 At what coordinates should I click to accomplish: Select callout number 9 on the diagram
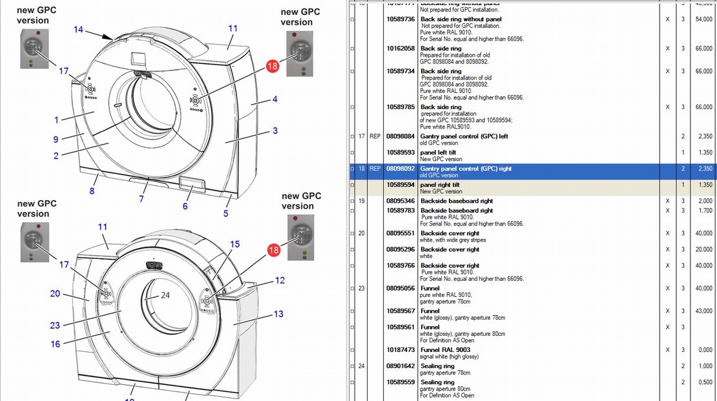coord(56,139)
